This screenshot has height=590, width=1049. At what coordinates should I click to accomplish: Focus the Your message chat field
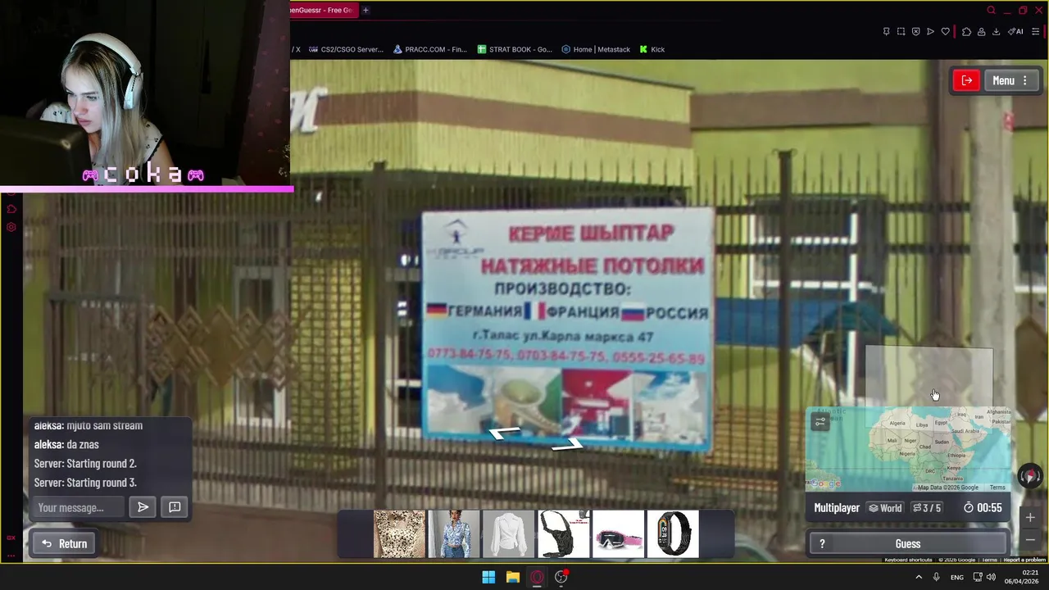79,507
